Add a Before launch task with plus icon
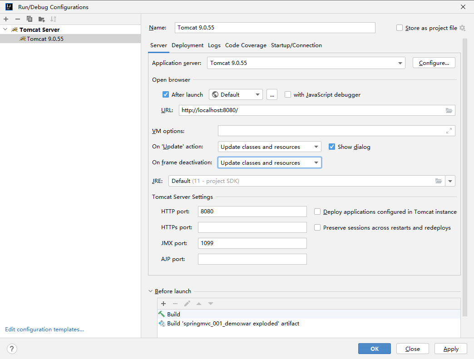The width and height of the screenshot is (474, 359). click(x=163, y=303)
